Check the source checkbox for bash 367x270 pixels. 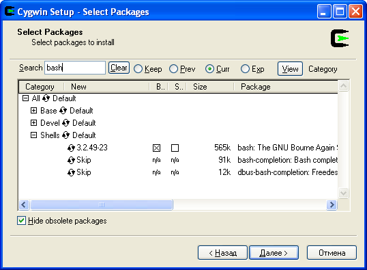coord(175,148)
